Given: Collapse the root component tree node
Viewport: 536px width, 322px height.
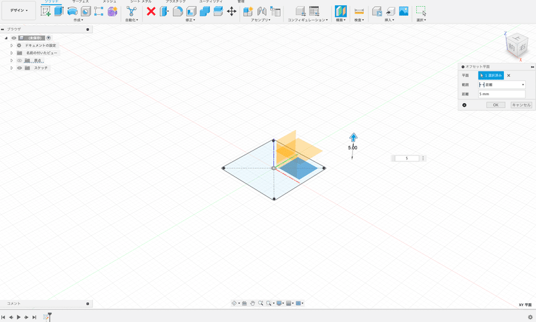Looking at the screenshot, I should 6,38.
